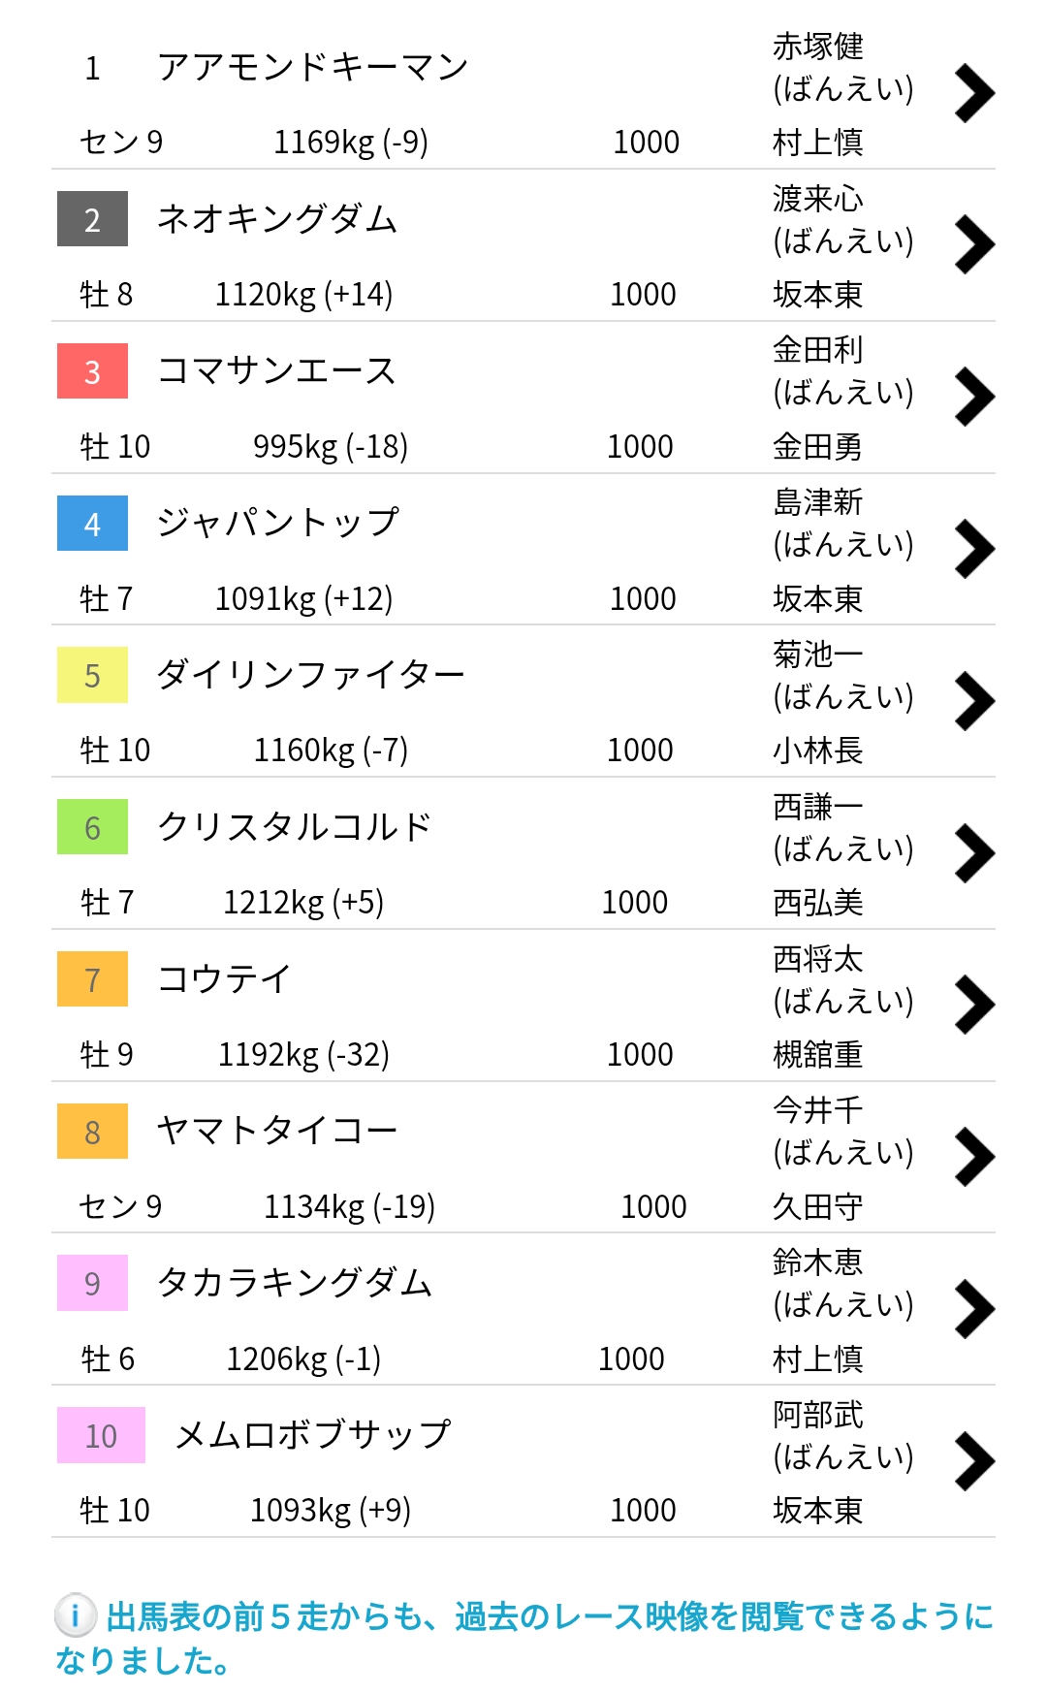1047x1694 pixels.
Task: Open タカラキングダム via right arrow icon
Action: pos(974,1308)
